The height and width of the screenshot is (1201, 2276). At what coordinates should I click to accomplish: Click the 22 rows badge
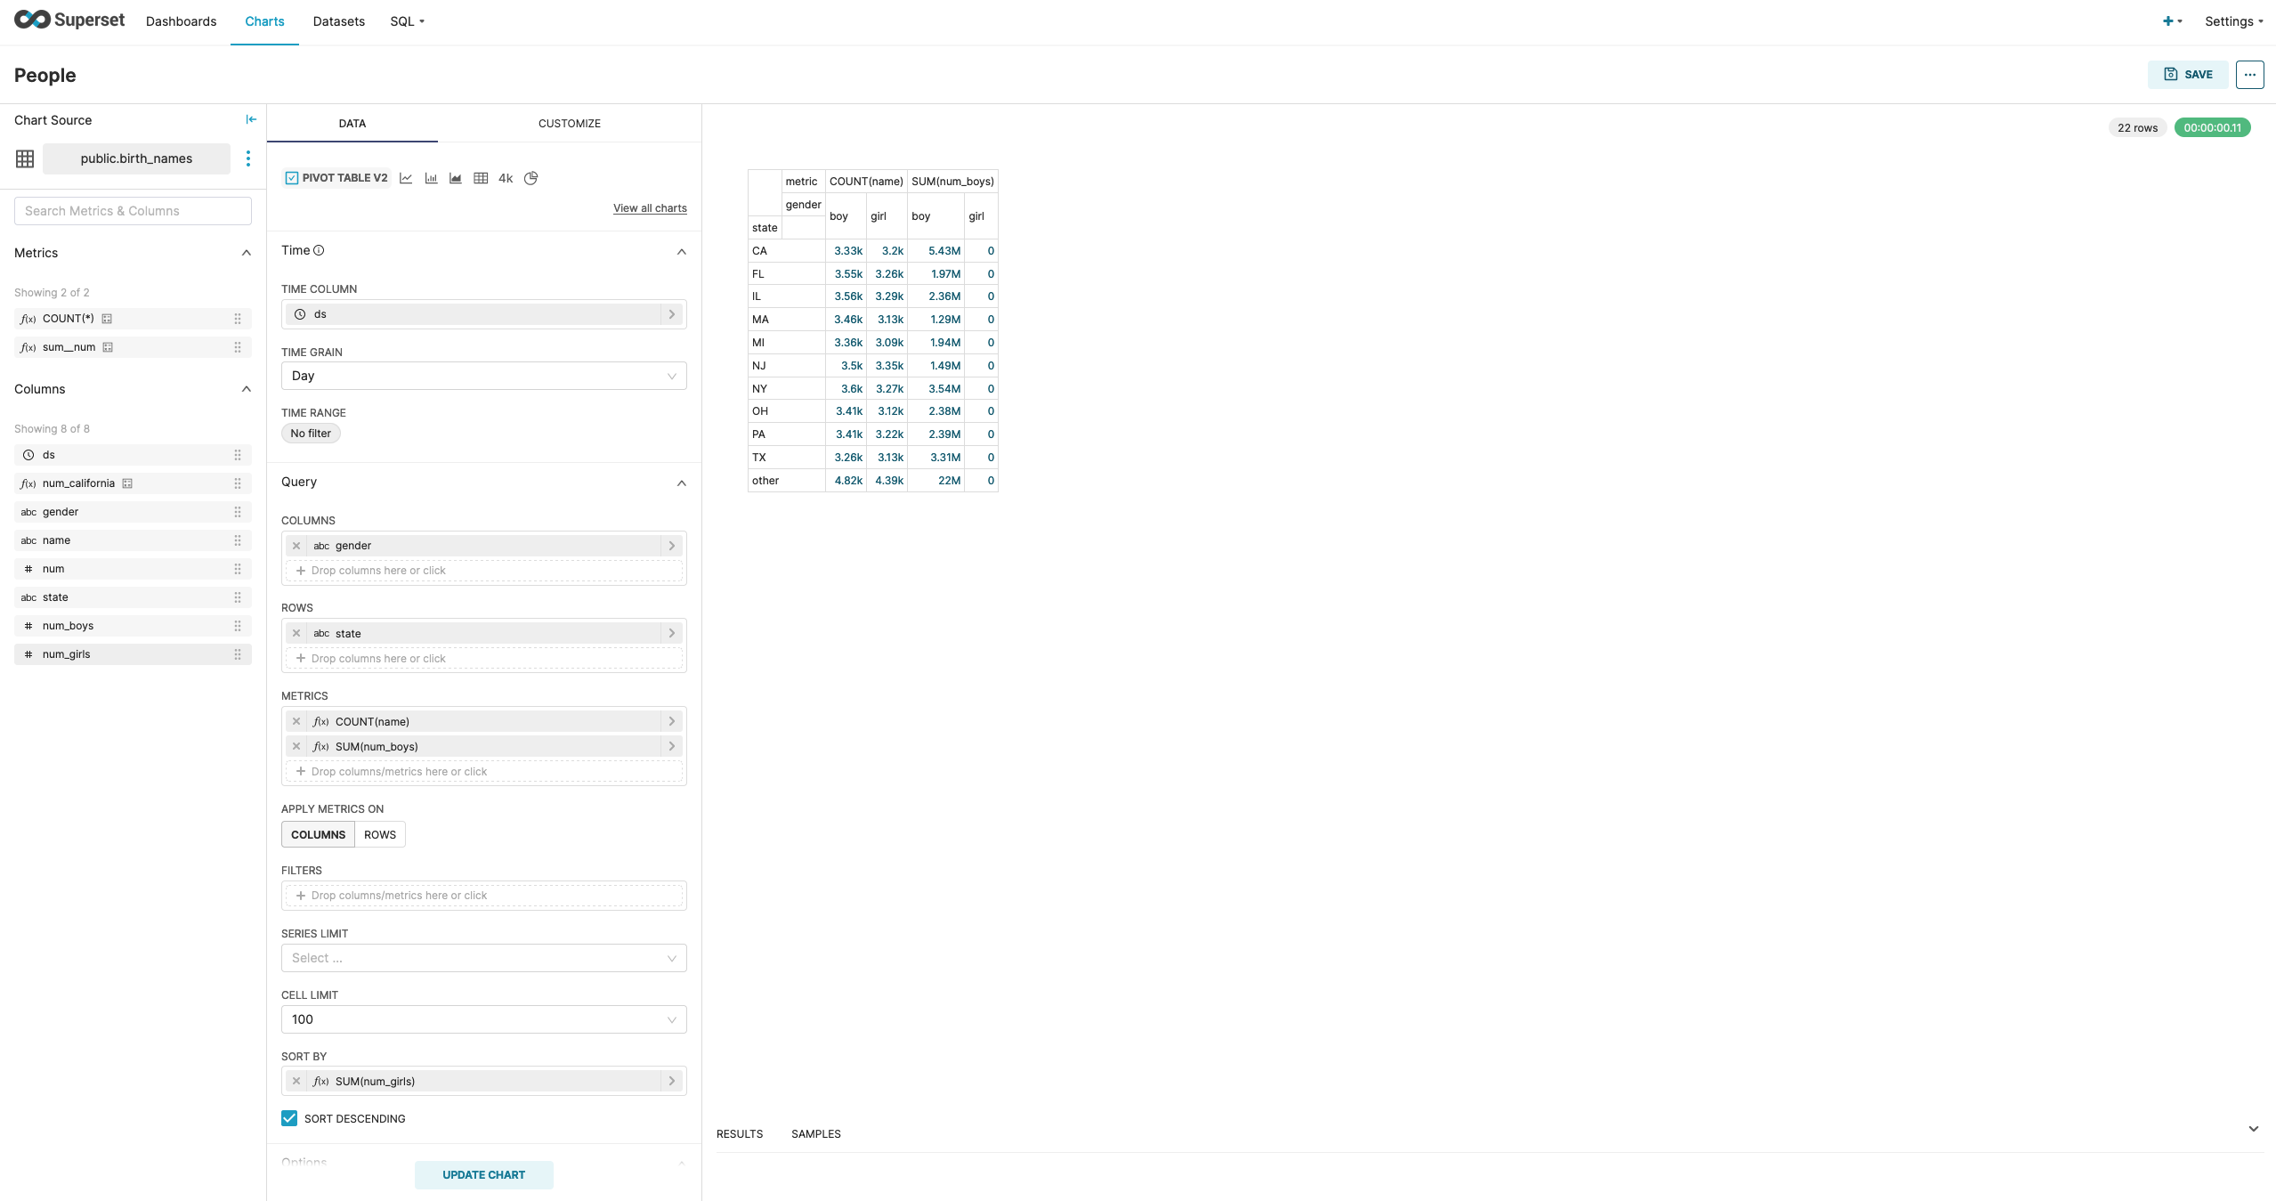pos(2137,127)
